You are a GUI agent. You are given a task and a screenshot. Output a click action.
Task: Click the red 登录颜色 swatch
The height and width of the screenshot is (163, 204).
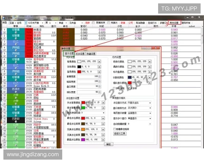[79, 72]
